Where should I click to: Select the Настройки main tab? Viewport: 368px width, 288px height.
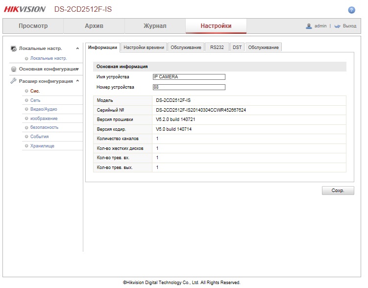click(x=216, y=26)
